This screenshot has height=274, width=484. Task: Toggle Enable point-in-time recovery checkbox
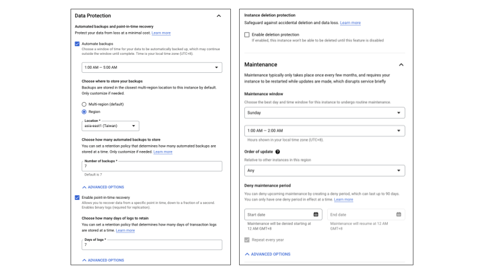pos(77,198)
